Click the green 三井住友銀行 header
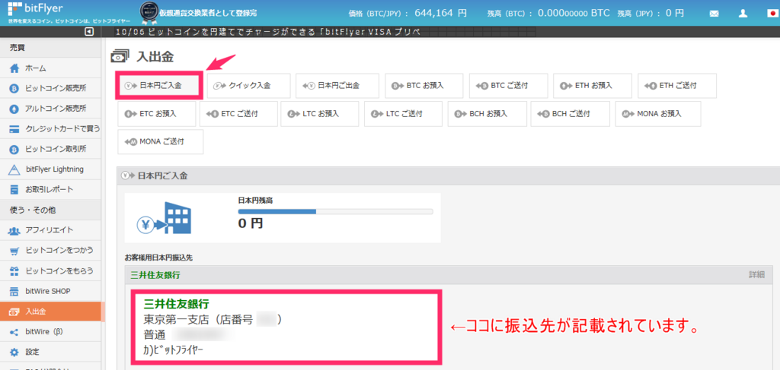 click(x=155, y=274)
